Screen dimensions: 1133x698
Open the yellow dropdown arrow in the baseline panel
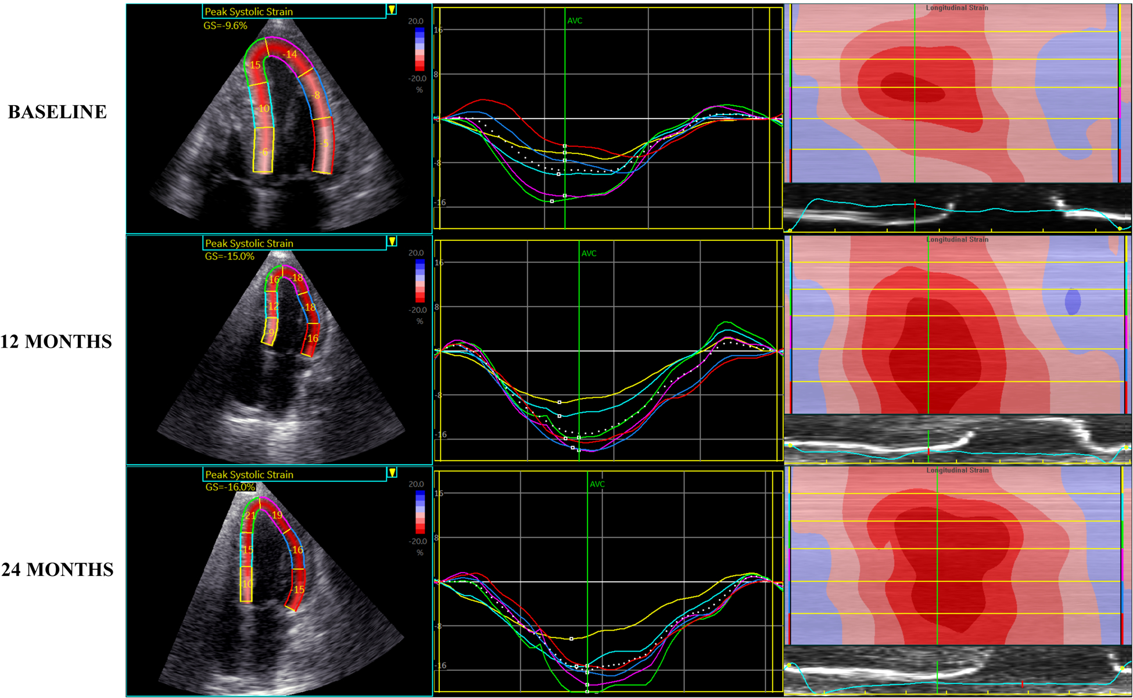point(392,10)
